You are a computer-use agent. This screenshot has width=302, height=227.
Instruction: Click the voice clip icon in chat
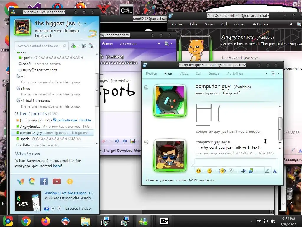[231, 171]
